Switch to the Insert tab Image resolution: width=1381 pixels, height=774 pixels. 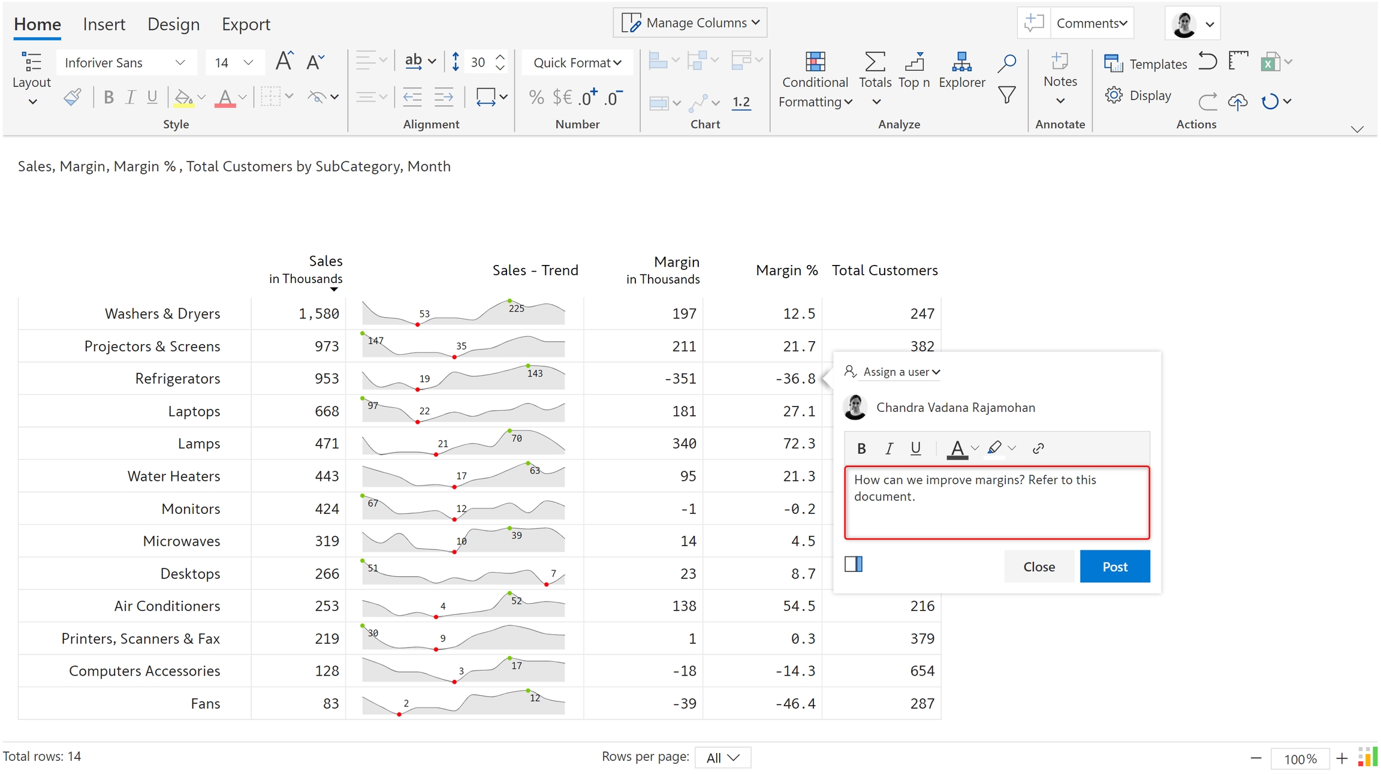click(x=104, y=24)
